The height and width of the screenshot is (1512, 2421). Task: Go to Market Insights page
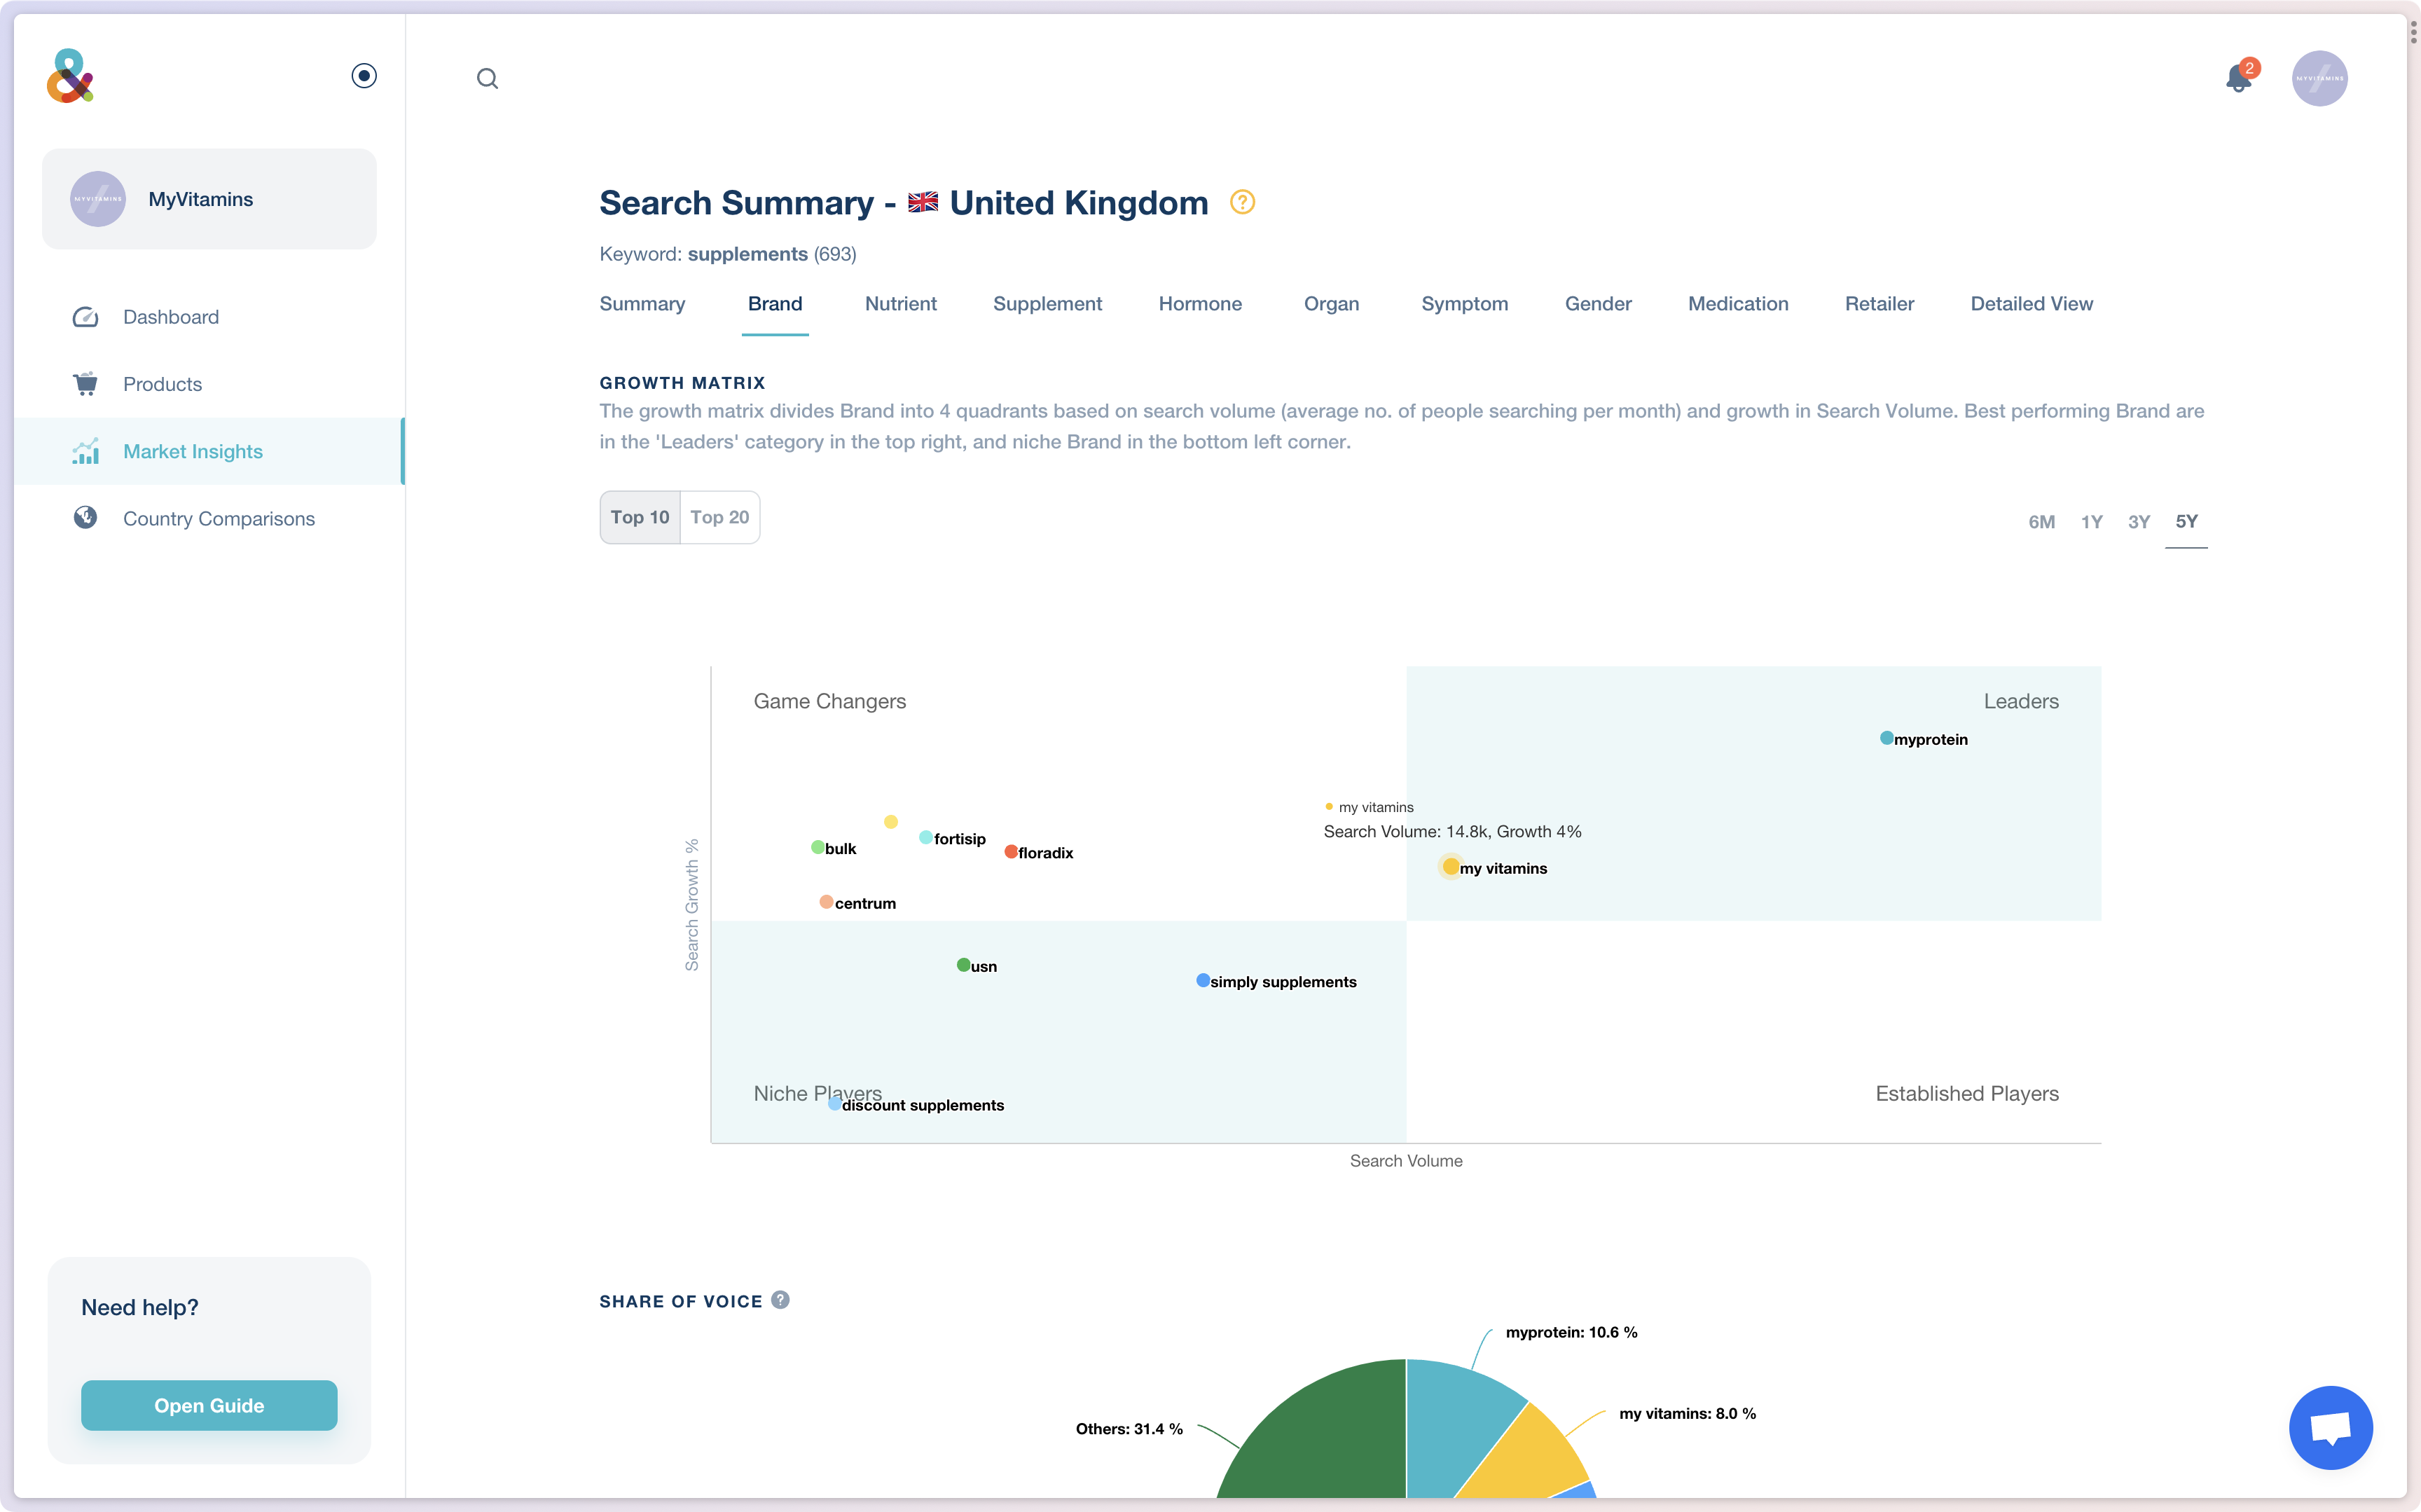[192, 451]
